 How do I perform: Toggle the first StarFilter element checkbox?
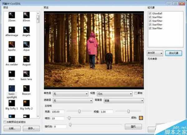(150, 17)
